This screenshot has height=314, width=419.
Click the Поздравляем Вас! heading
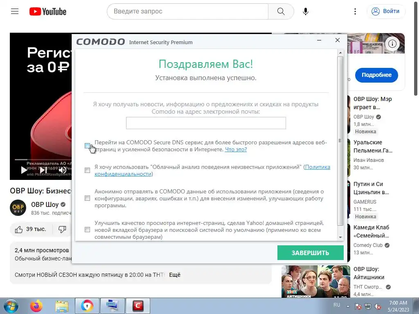pyautogui.click(x=206, y=64)
